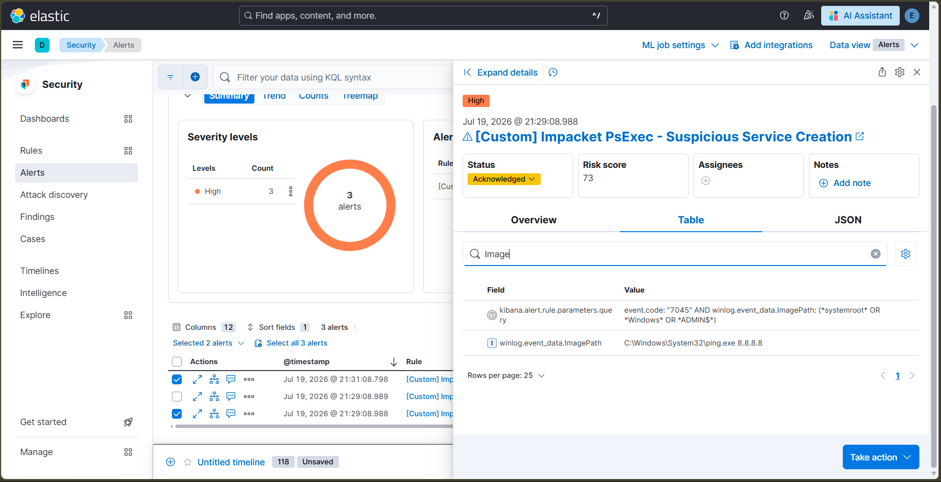Open Rows per page: 25 dropdown
Viewport: 941px width, 482px height.
(506, 375)
